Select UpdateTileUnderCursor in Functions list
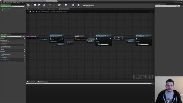Image resolution: width=183 pixels, height=103 pixels. coord(7,48)
